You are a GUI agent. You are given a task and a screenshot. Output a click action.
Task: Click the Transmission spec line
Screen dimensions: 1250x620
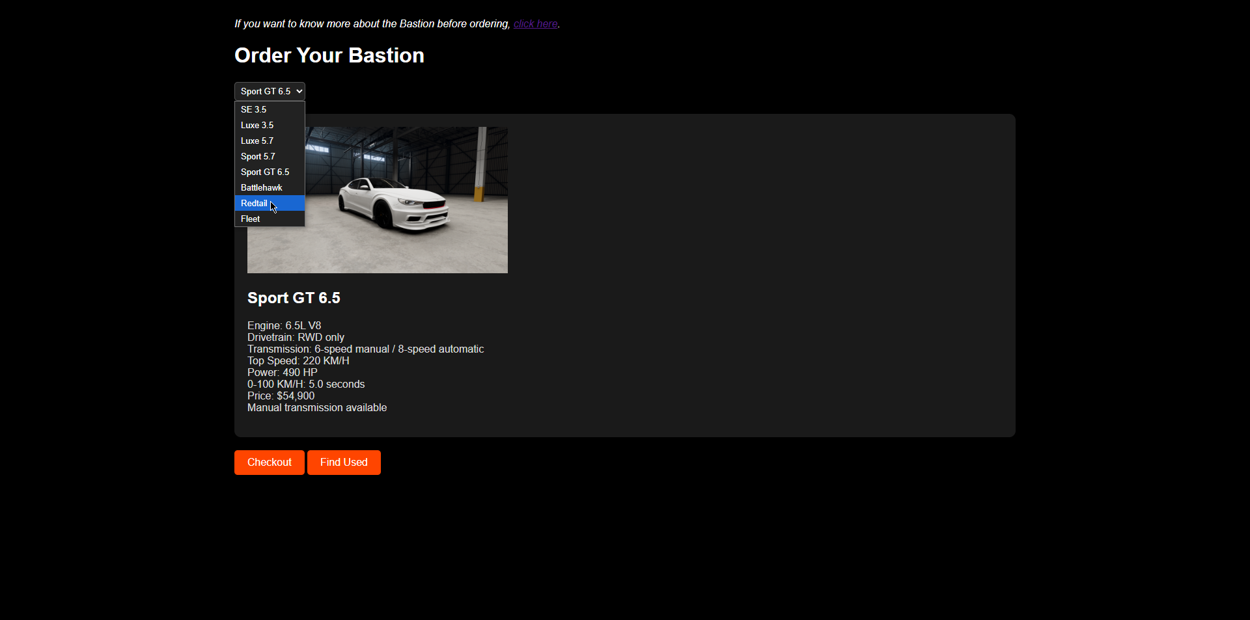pyautogui.click(x=365, y=349)
